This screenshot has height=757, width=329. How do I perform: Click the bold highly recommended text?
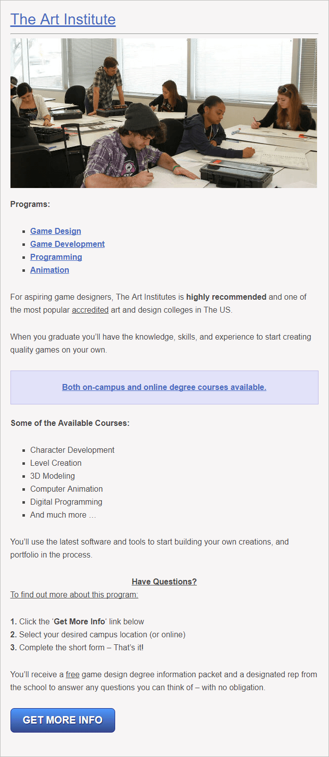click(226, 297)
